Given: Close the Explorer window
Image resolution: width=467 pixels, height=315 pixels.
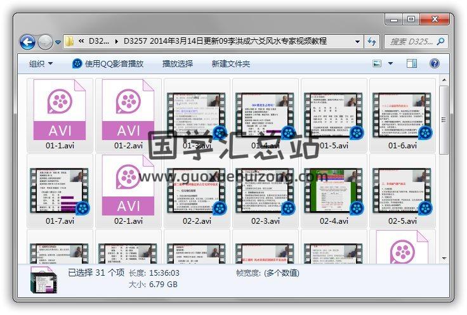Looking at the screenshot, I should tap(435, 20).
